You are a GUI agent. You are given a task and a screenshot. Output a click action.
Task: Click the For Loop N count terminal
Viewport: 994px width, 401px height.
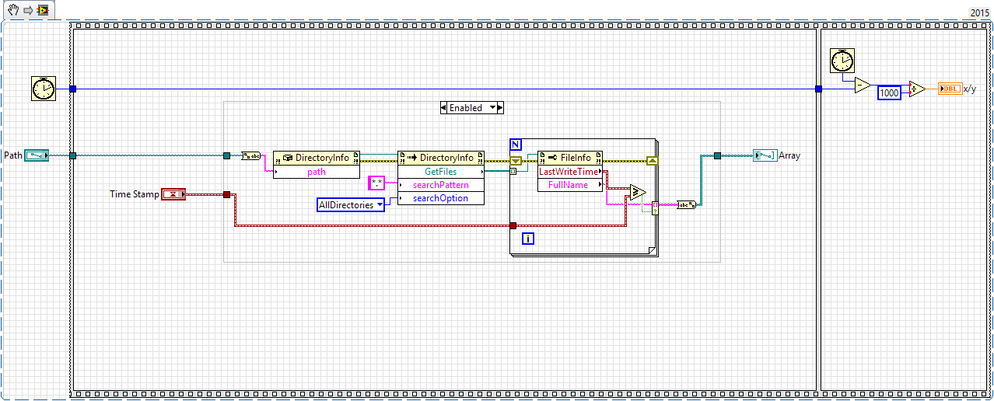click(x=516, y=145)
